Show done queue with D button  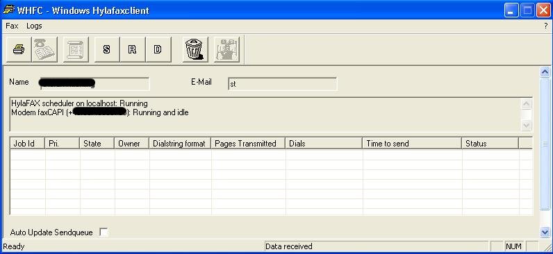coord(158,50)
